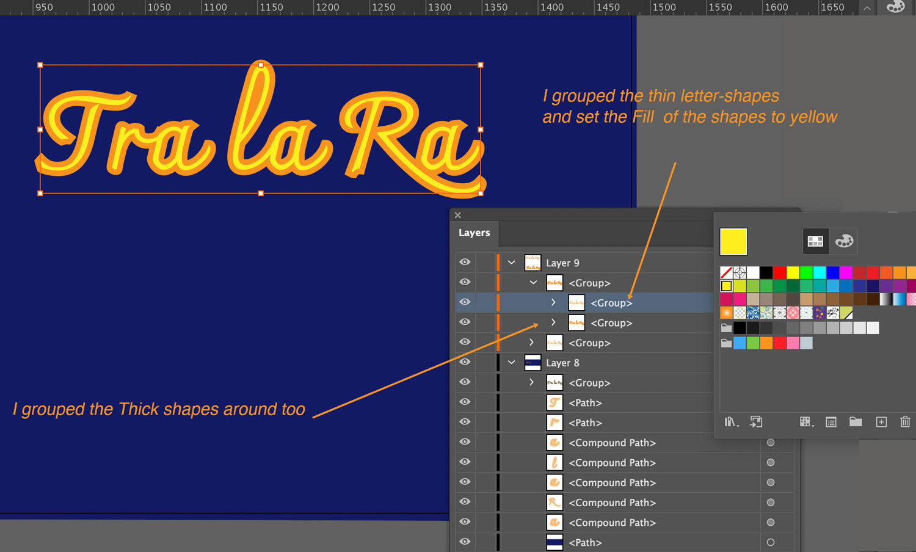916x552 pixels.
Task: Toggle visibility of Layer 8
Action: point(465,362)
